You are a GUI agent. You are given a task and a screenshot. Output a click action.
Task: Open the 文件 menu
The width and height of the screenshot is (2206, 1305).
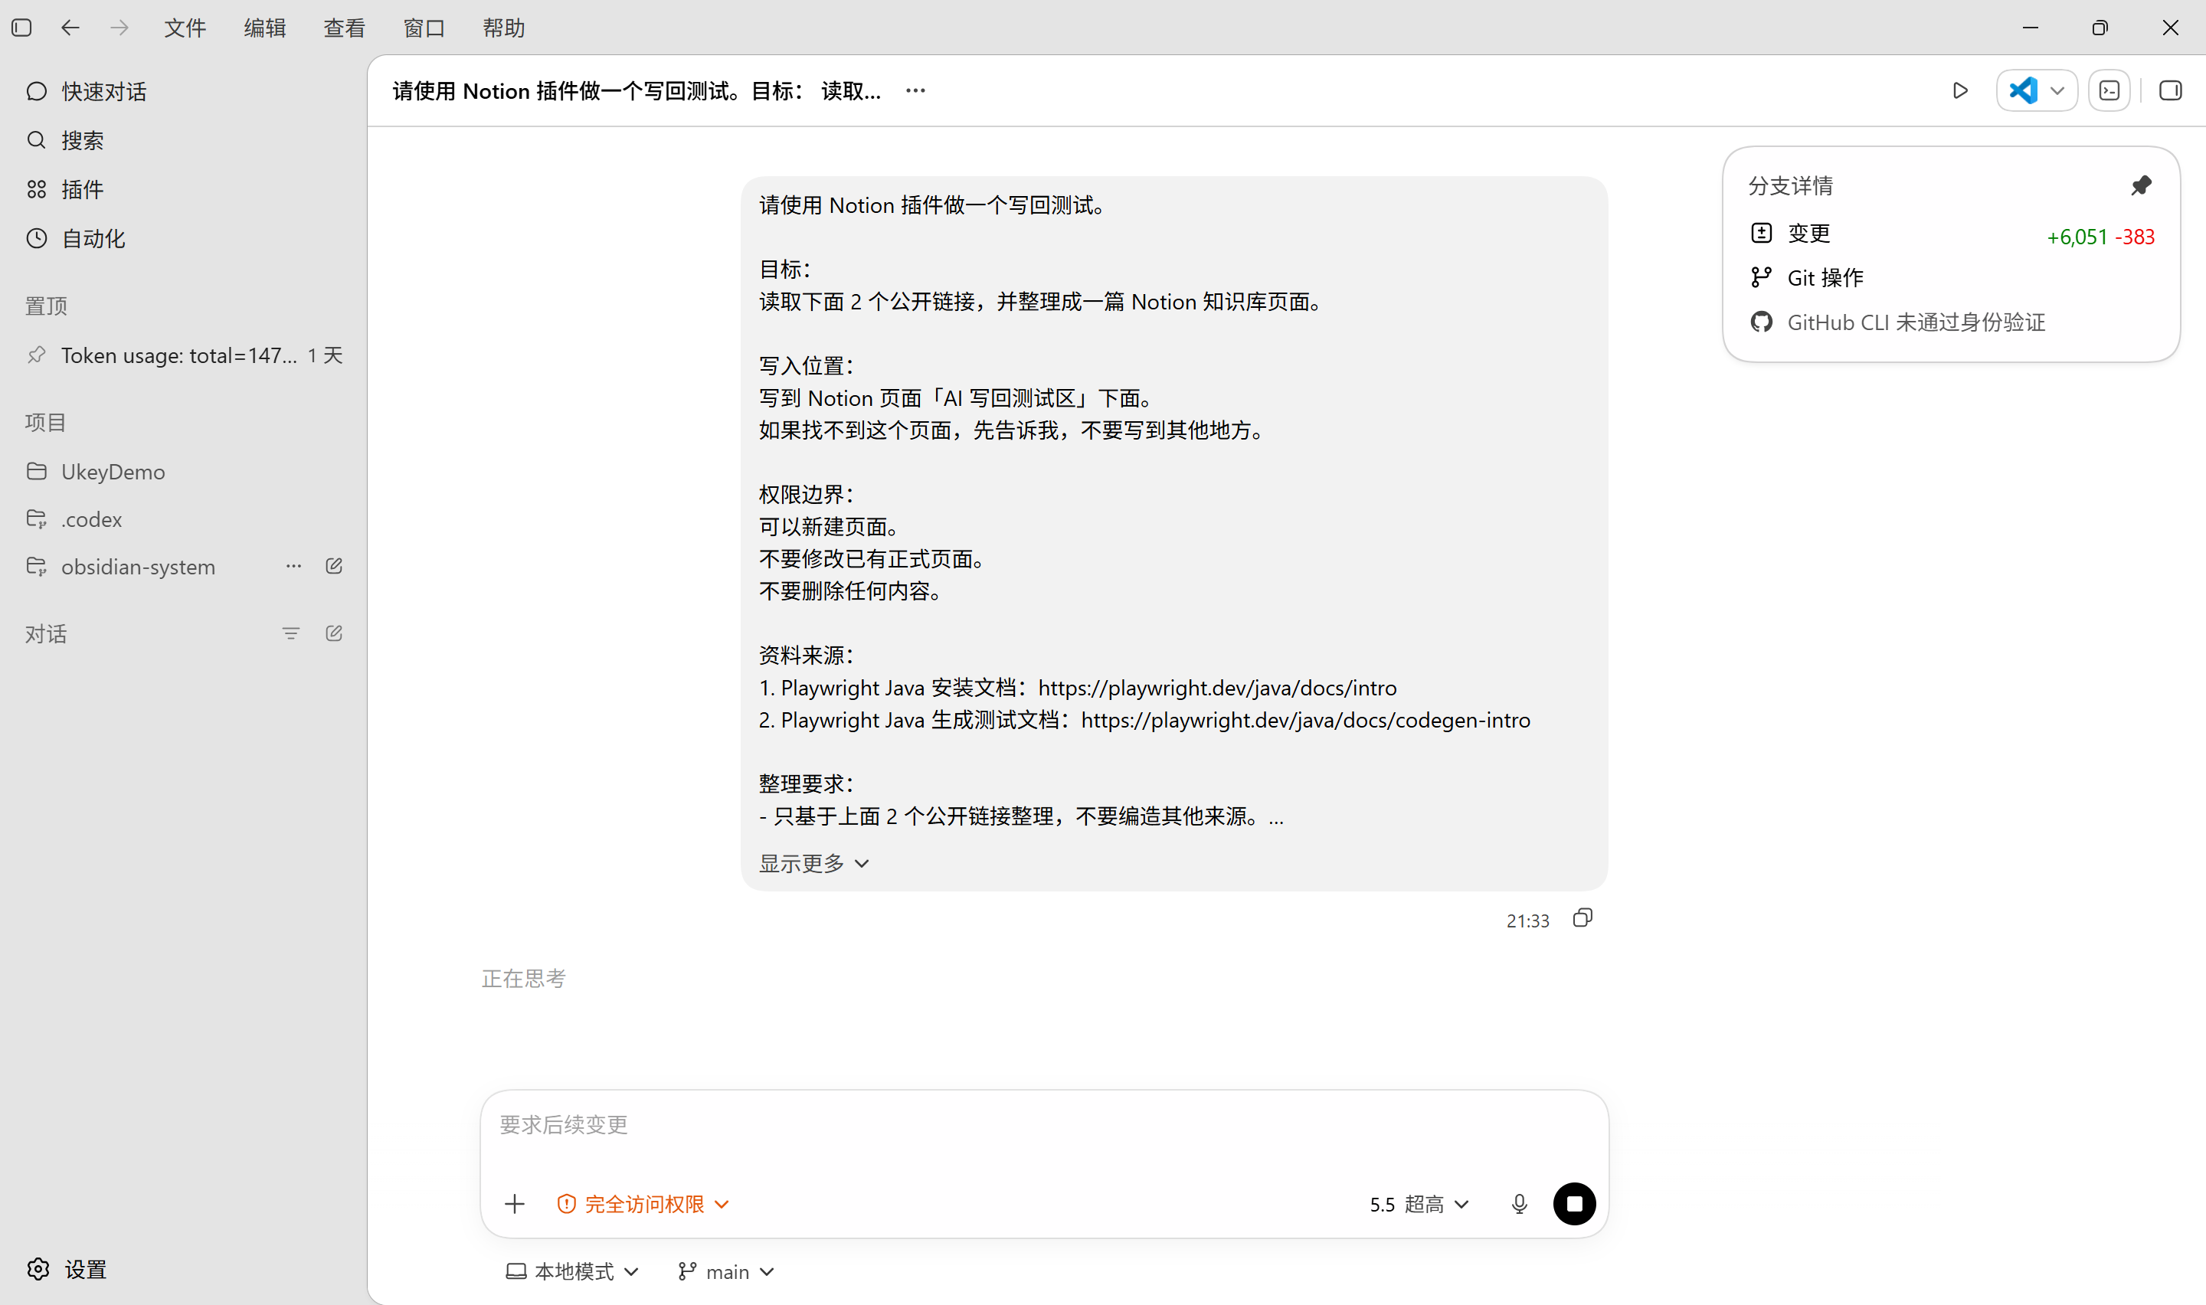tap(185, 28)
